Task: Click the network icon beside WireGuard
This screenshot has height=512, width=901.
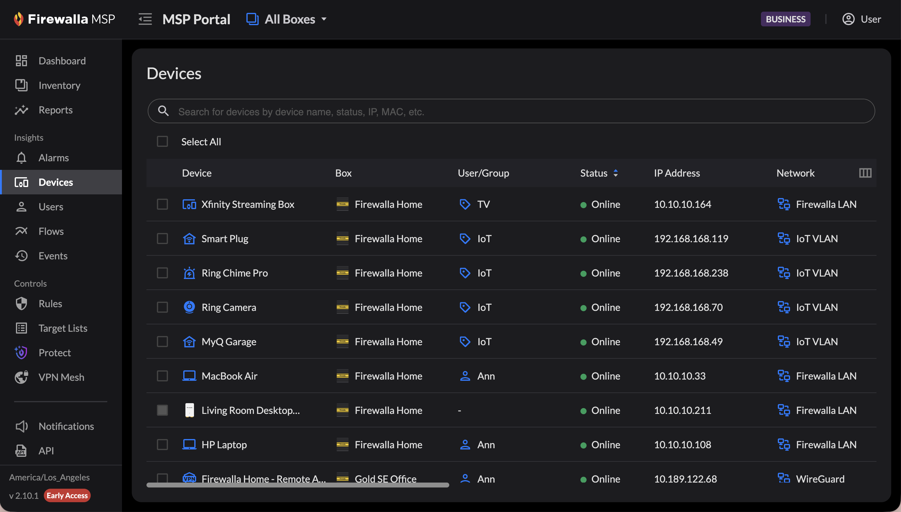Action: [784, 478]
